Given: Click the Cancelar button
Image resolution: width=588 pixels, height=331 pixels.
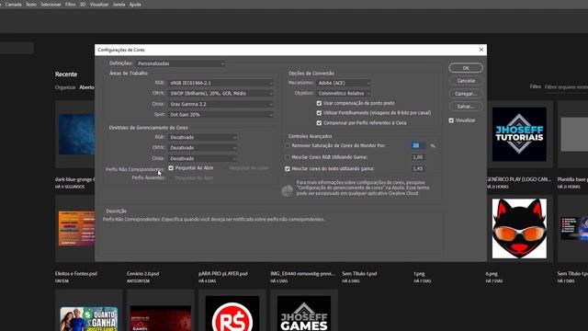Looking at the screenshot, I should tap(466, 81).
